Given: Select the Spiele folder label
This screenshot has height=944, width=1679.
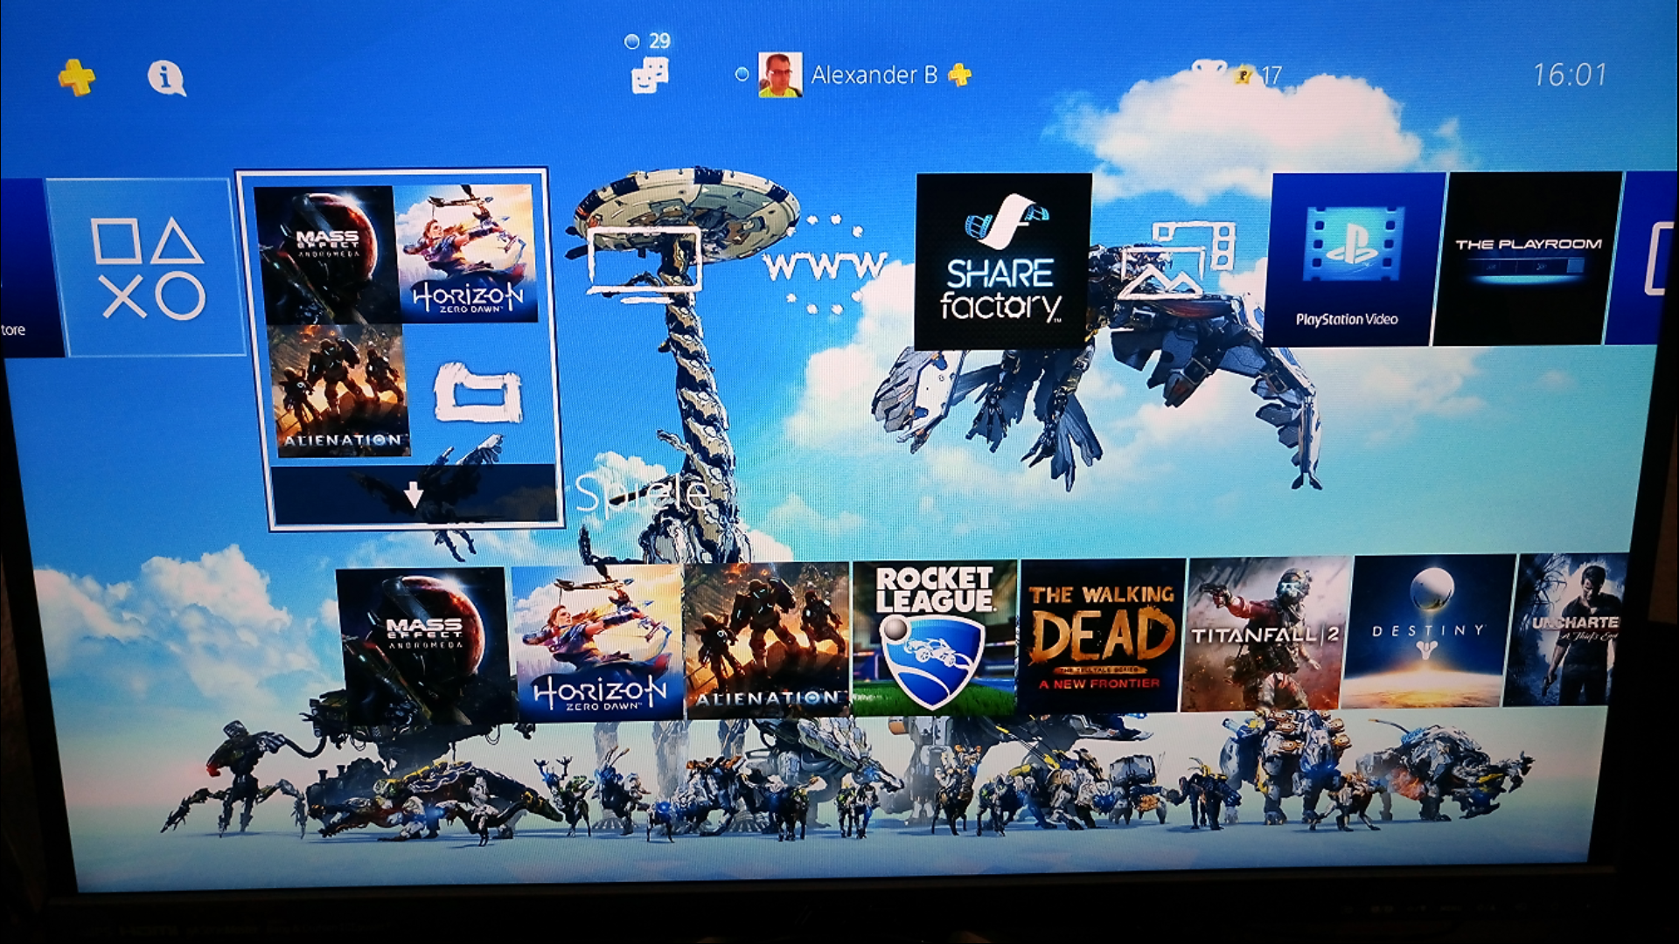Looking at the screenshot, I should (643, 495).
